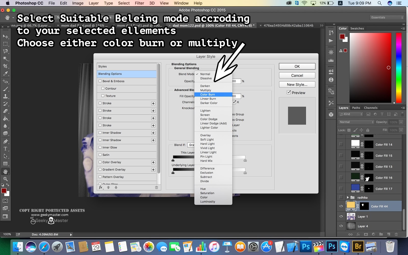Click the plus button beside Color Overlay
This screenshot has width=408, height=255.
(153, 162)
